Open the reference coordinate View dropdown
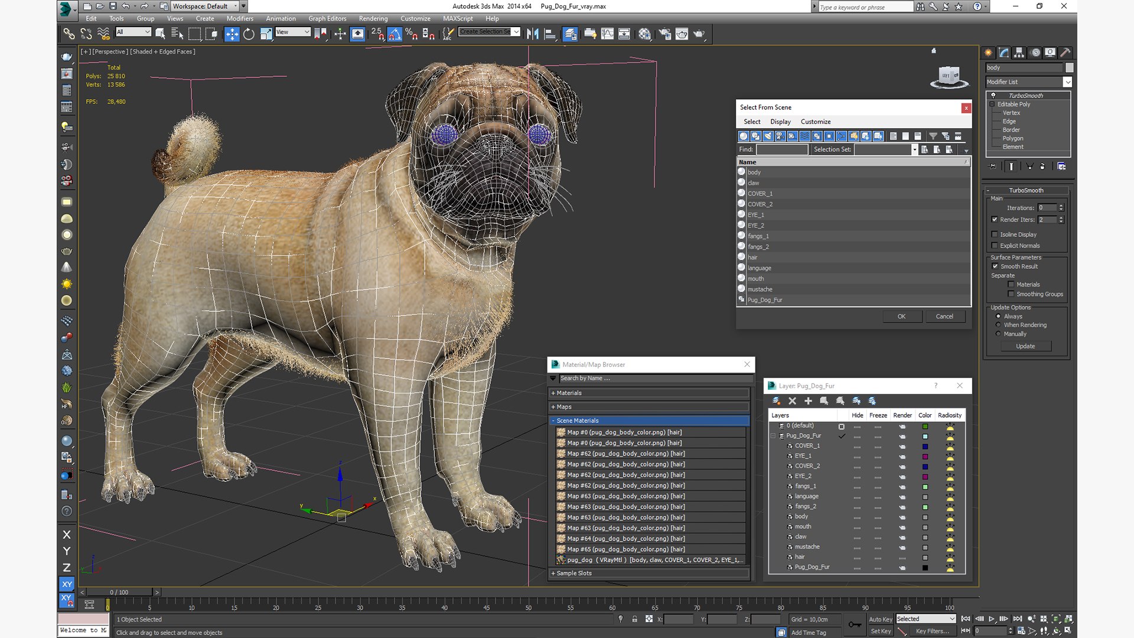Viewport: 1134px width, 638px height. [x=292, y=32]
